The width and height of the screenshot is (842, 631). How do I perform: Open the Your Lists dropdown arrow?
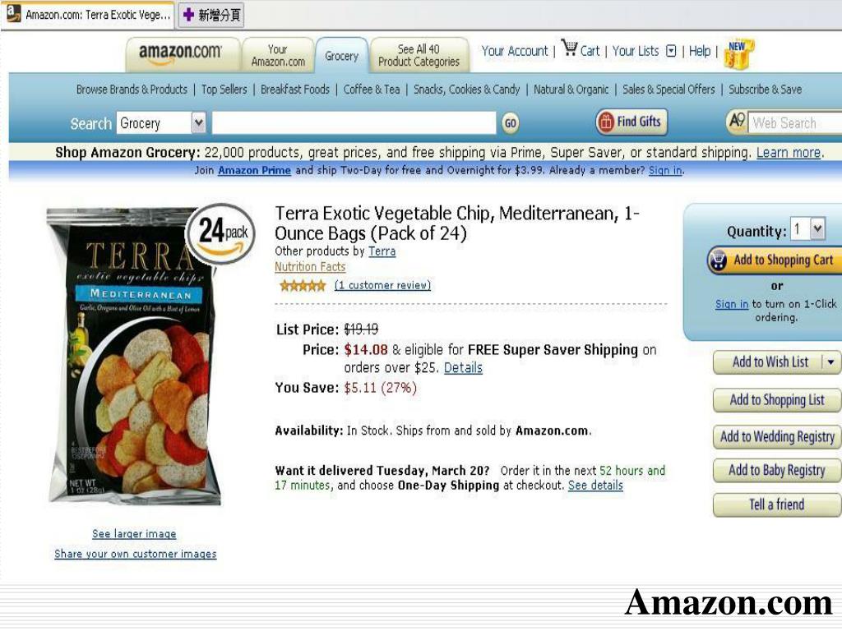[x=671, y=51]
